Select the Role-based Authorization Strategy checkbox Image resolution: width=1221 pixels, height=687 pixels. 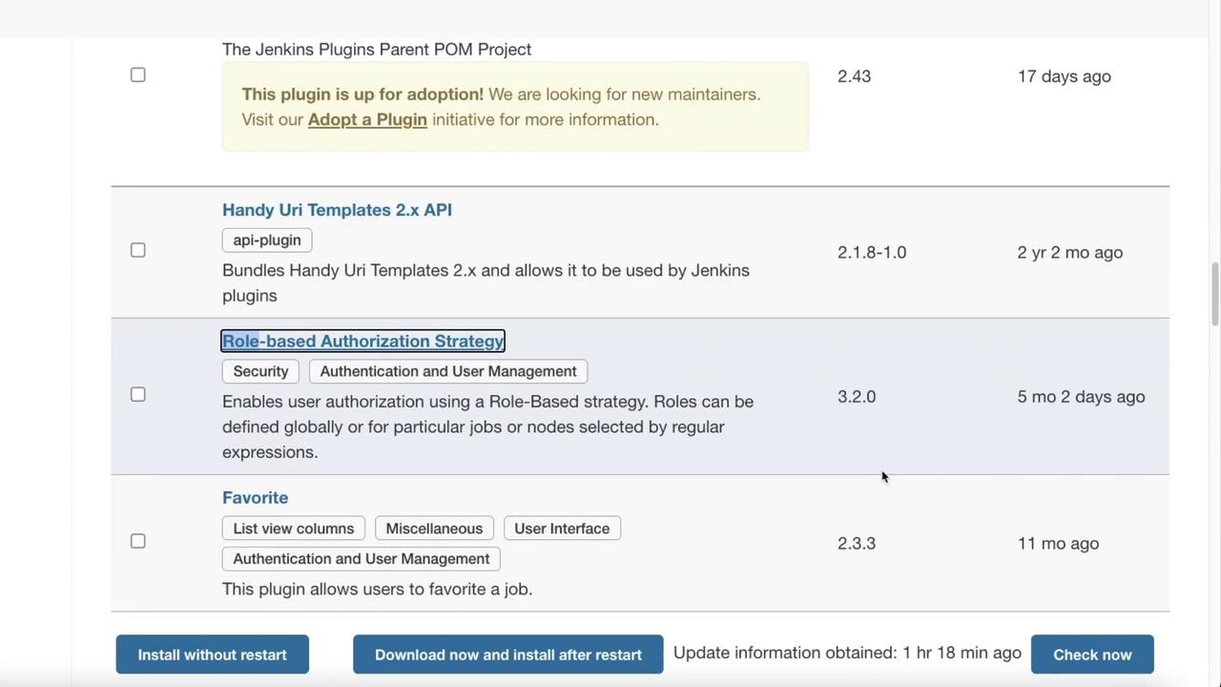[x=138, y=395]
